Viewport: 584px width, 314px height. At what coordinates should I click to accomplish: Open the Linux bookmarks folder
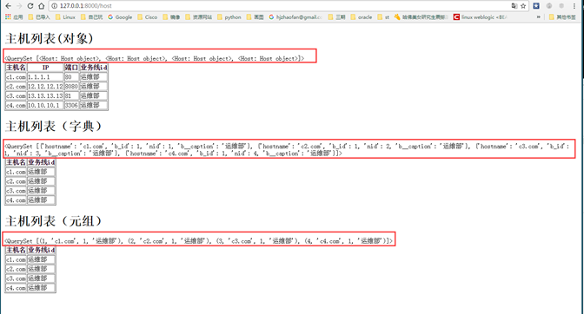tap(65, 17)
